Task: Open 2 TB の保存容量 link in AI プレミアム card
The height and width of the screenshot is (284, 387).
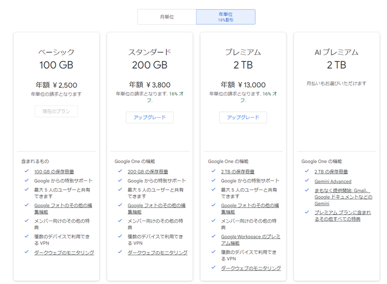Action: pyautogui.click(x=331, y=172)
